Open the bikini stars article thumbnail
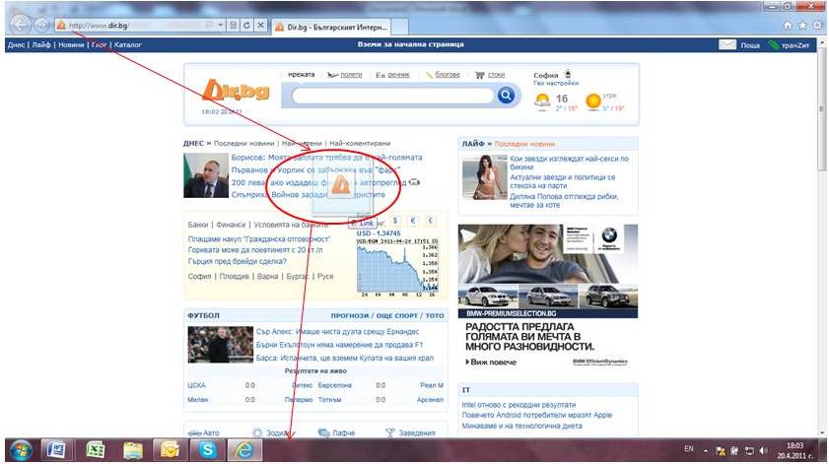Screen dimensions: 829x464 [484, 177]
